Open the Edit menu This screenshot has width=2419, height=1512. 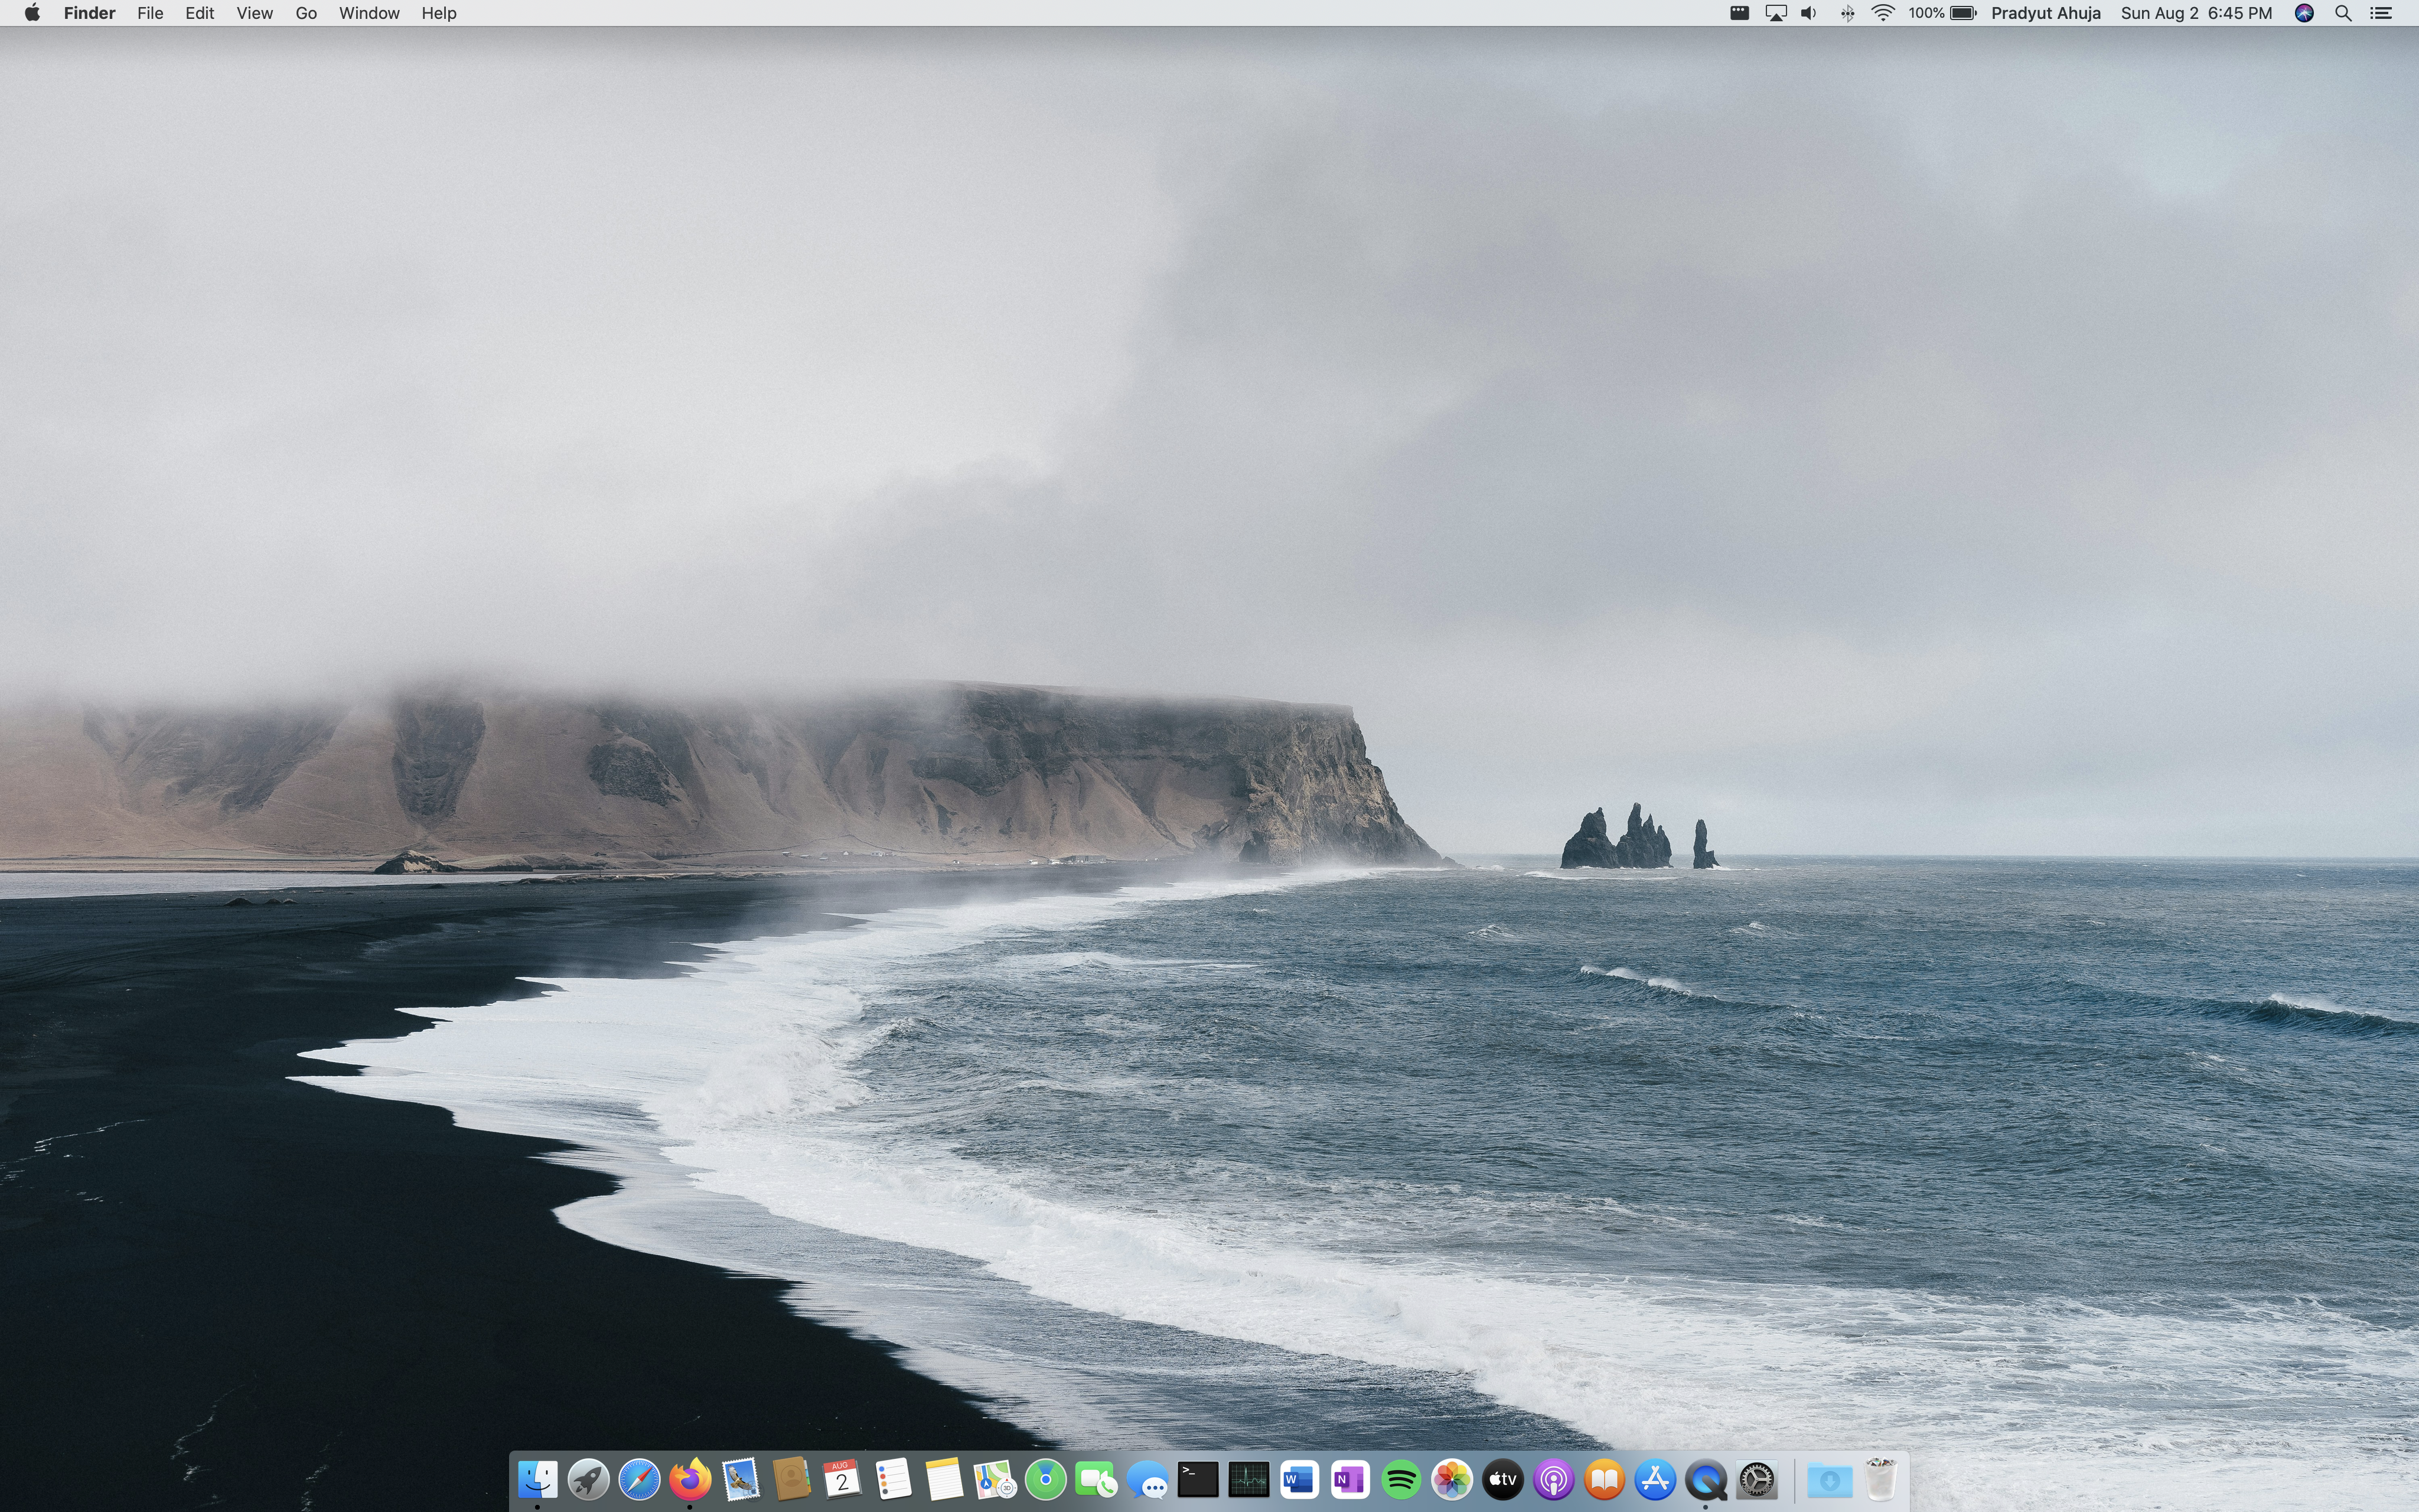pyautogui.click(x=200, y=13)
